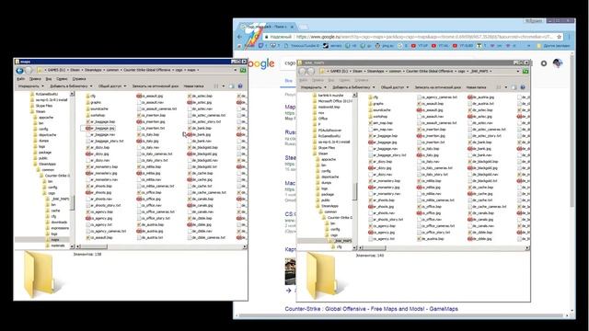Image resolution: width=589 pixels, height=331 pixels.
Task: Click forward arrow in the maps Explorer window
Action: click(29, 70)
